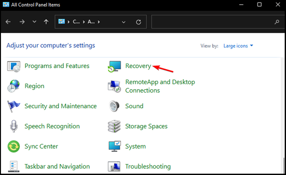Expand the chevron after Control Panel icon
The image size is (286, 175).
pos(68,22)
